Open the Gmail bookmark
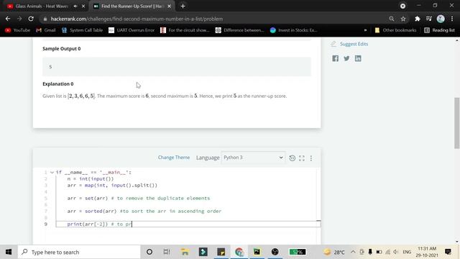This screenshot has width=460, height=259. click(x=46, y=30)
